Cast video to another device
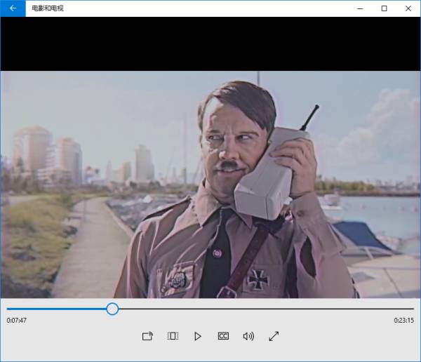 147,336
